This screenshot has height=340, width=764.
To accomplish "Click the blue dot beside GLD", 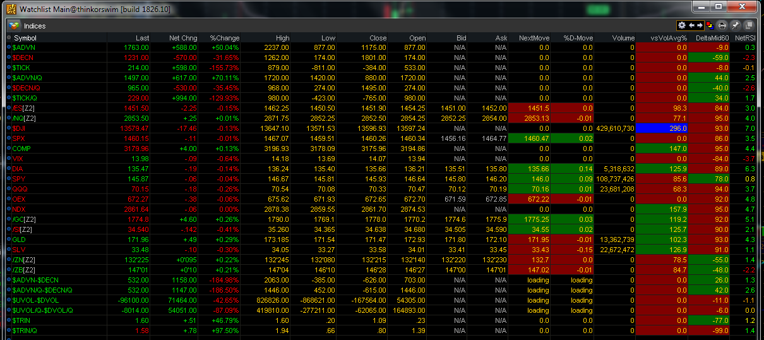I will pyautogui.click(x=8, y=240).
